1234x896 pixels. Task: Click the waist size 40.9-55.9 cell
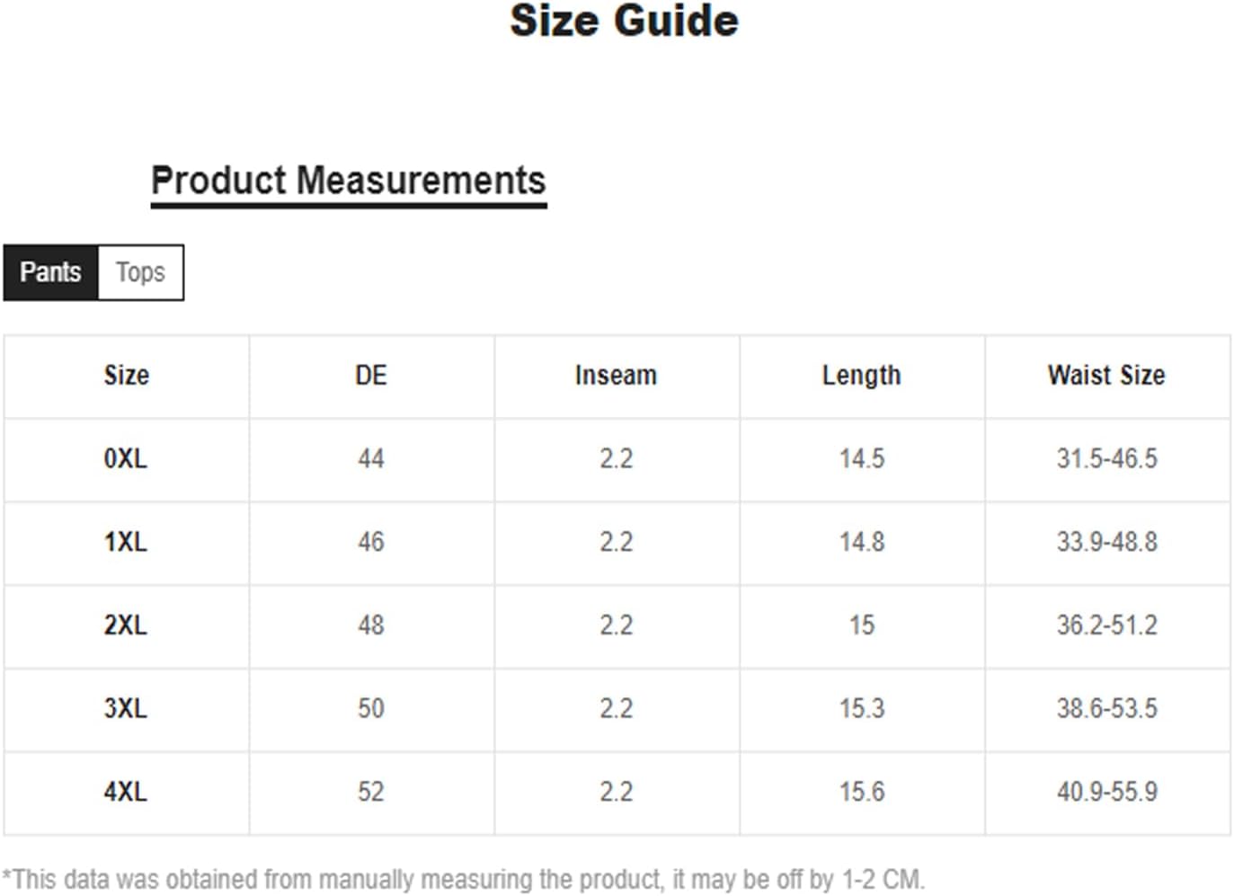click(x=1107, y=793)
